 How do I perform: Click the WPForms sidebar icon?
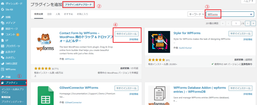2,69
